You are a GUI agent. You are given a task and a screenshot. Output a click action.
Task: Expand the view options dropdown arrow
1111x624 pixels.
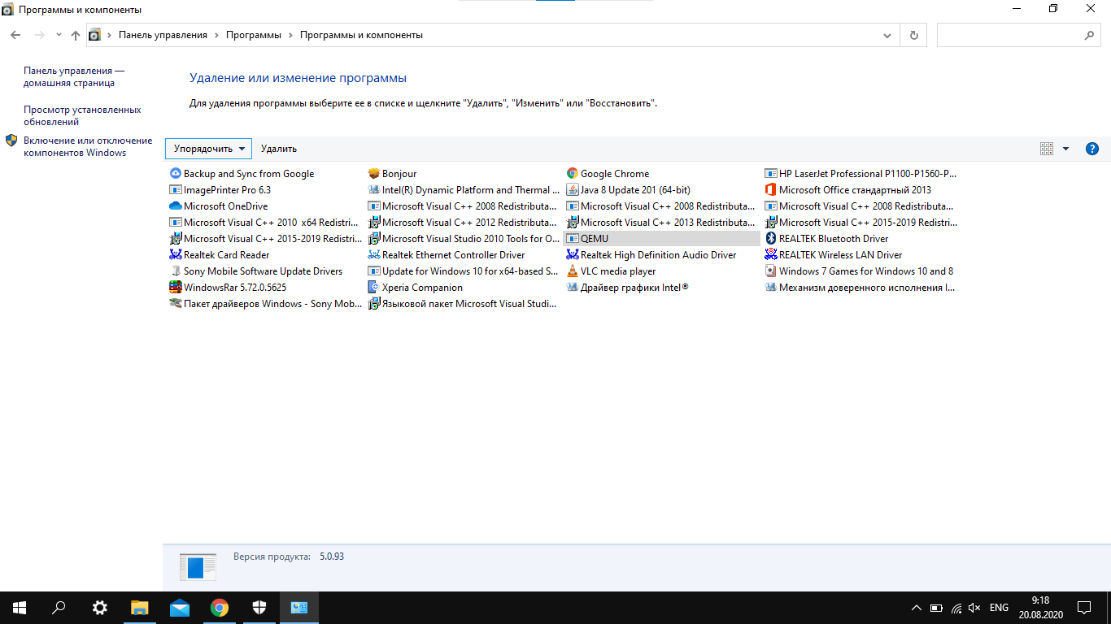pyautogui.click(x=1065, y=149)
